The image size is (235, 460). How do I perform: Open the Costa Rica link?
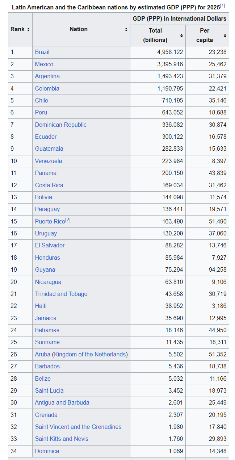(x=49, y=185)
